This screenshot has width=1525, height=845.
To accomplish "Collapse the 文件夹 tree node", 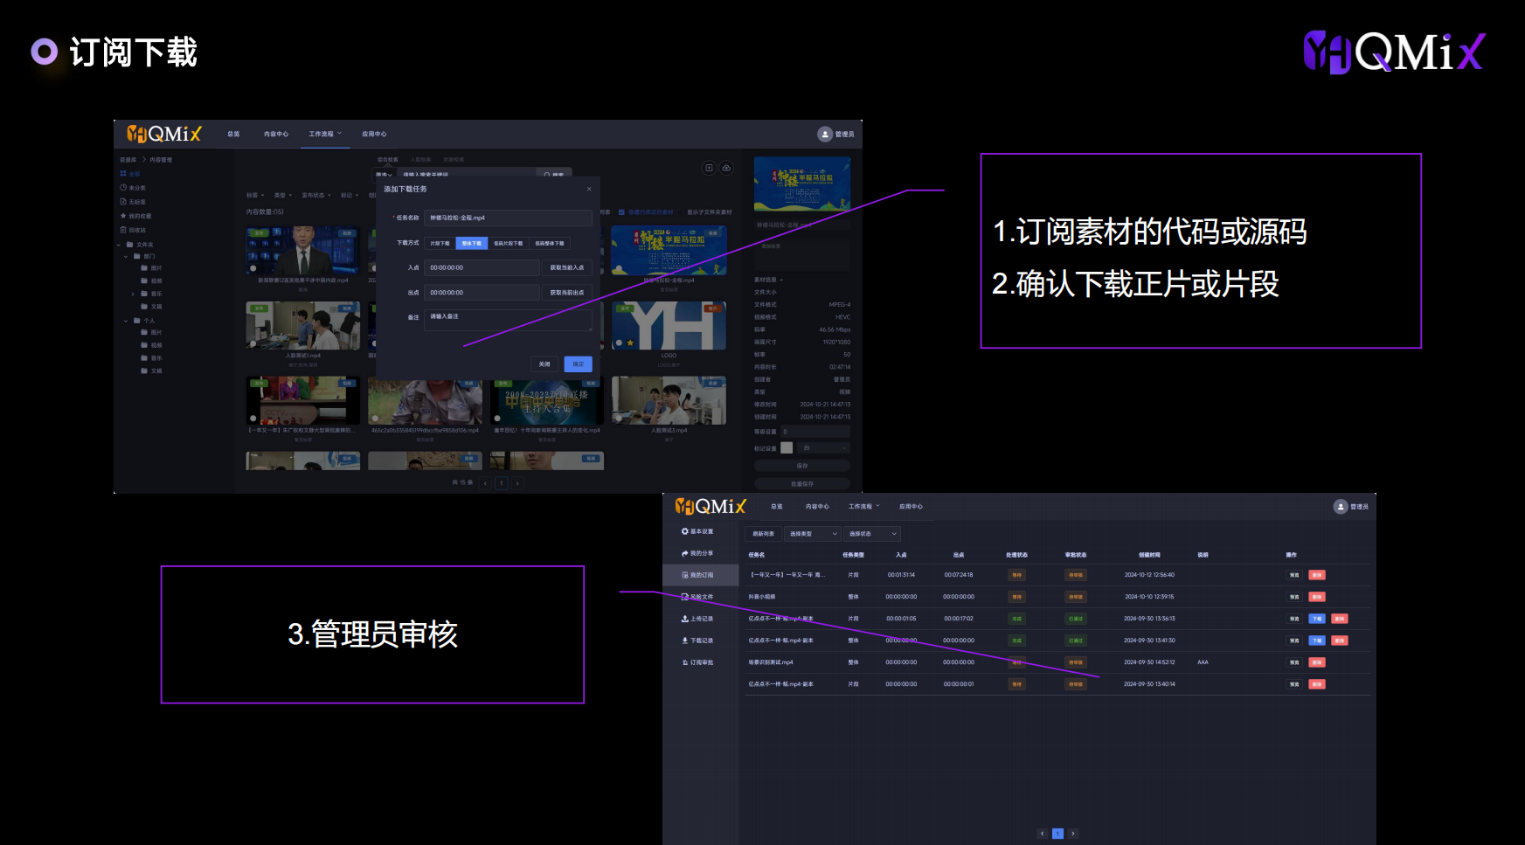I will pos(119,245).
